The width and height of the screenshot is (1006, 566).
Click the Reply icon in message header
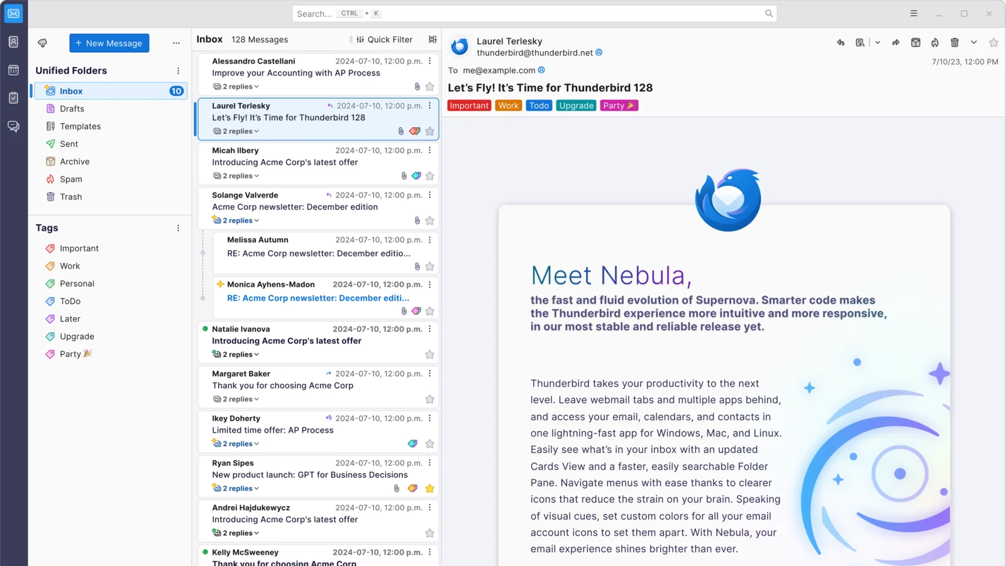click(841, 43)
